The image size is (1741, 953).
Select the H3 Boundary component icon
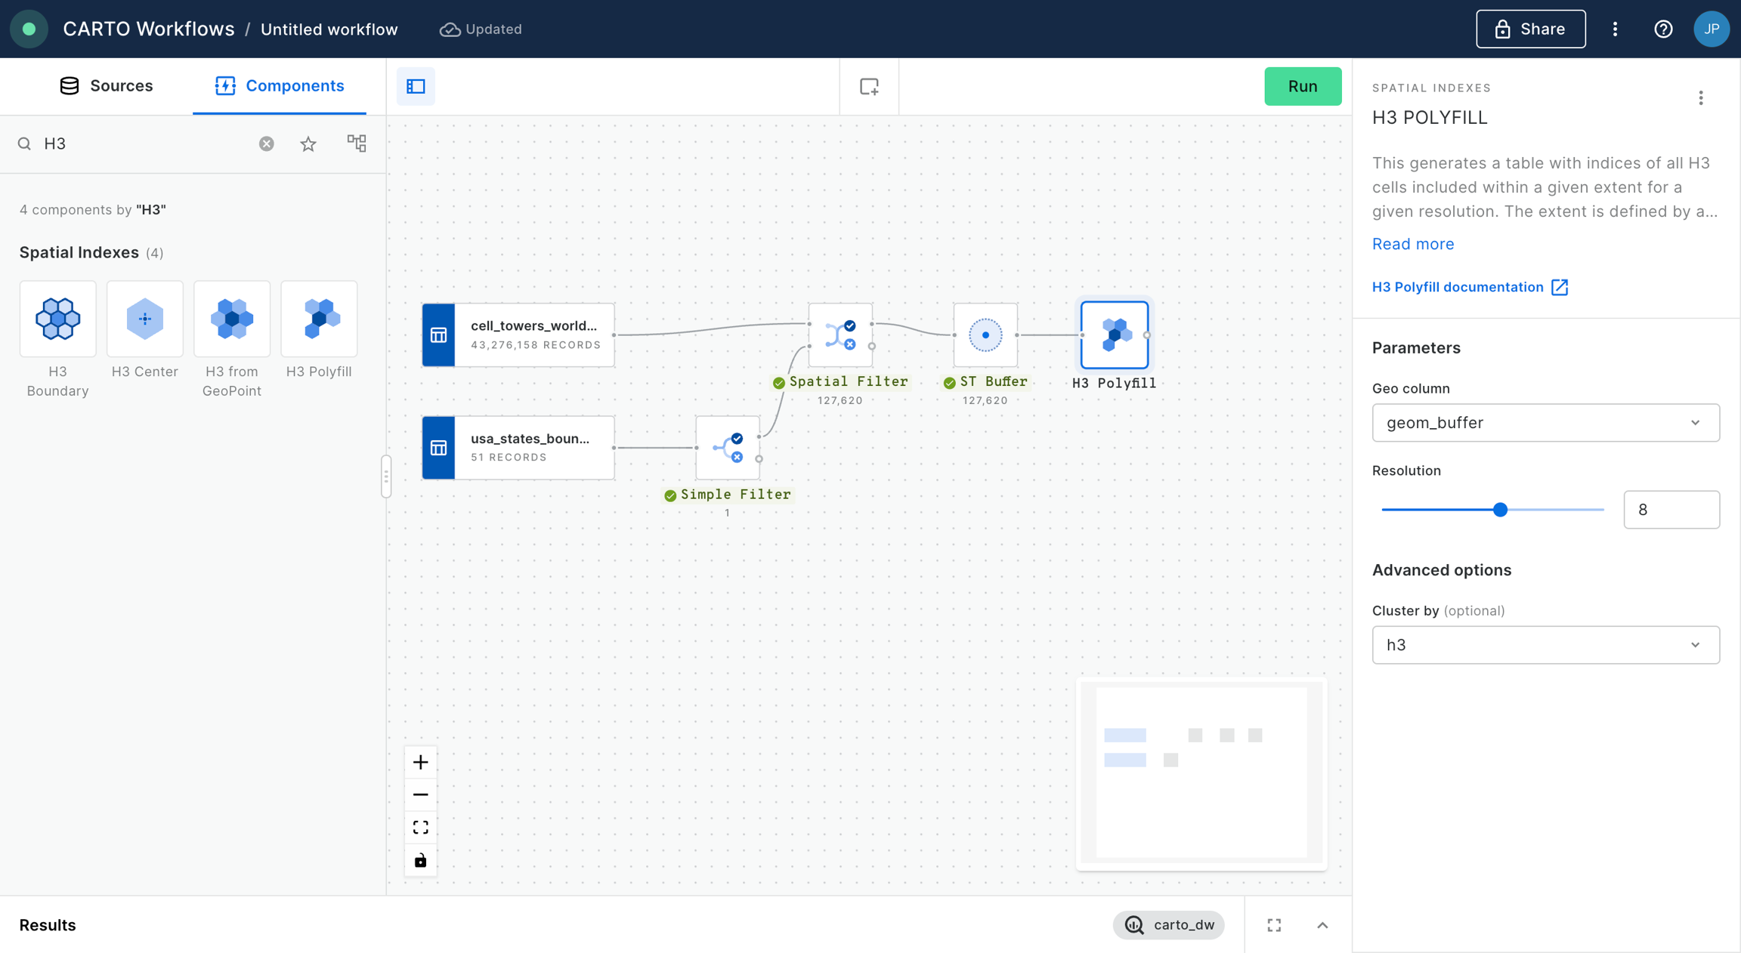point(57,319)
